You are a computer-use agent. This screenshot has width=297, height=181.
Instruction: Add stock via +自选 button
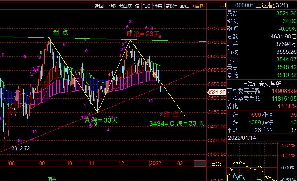(198, 6)
